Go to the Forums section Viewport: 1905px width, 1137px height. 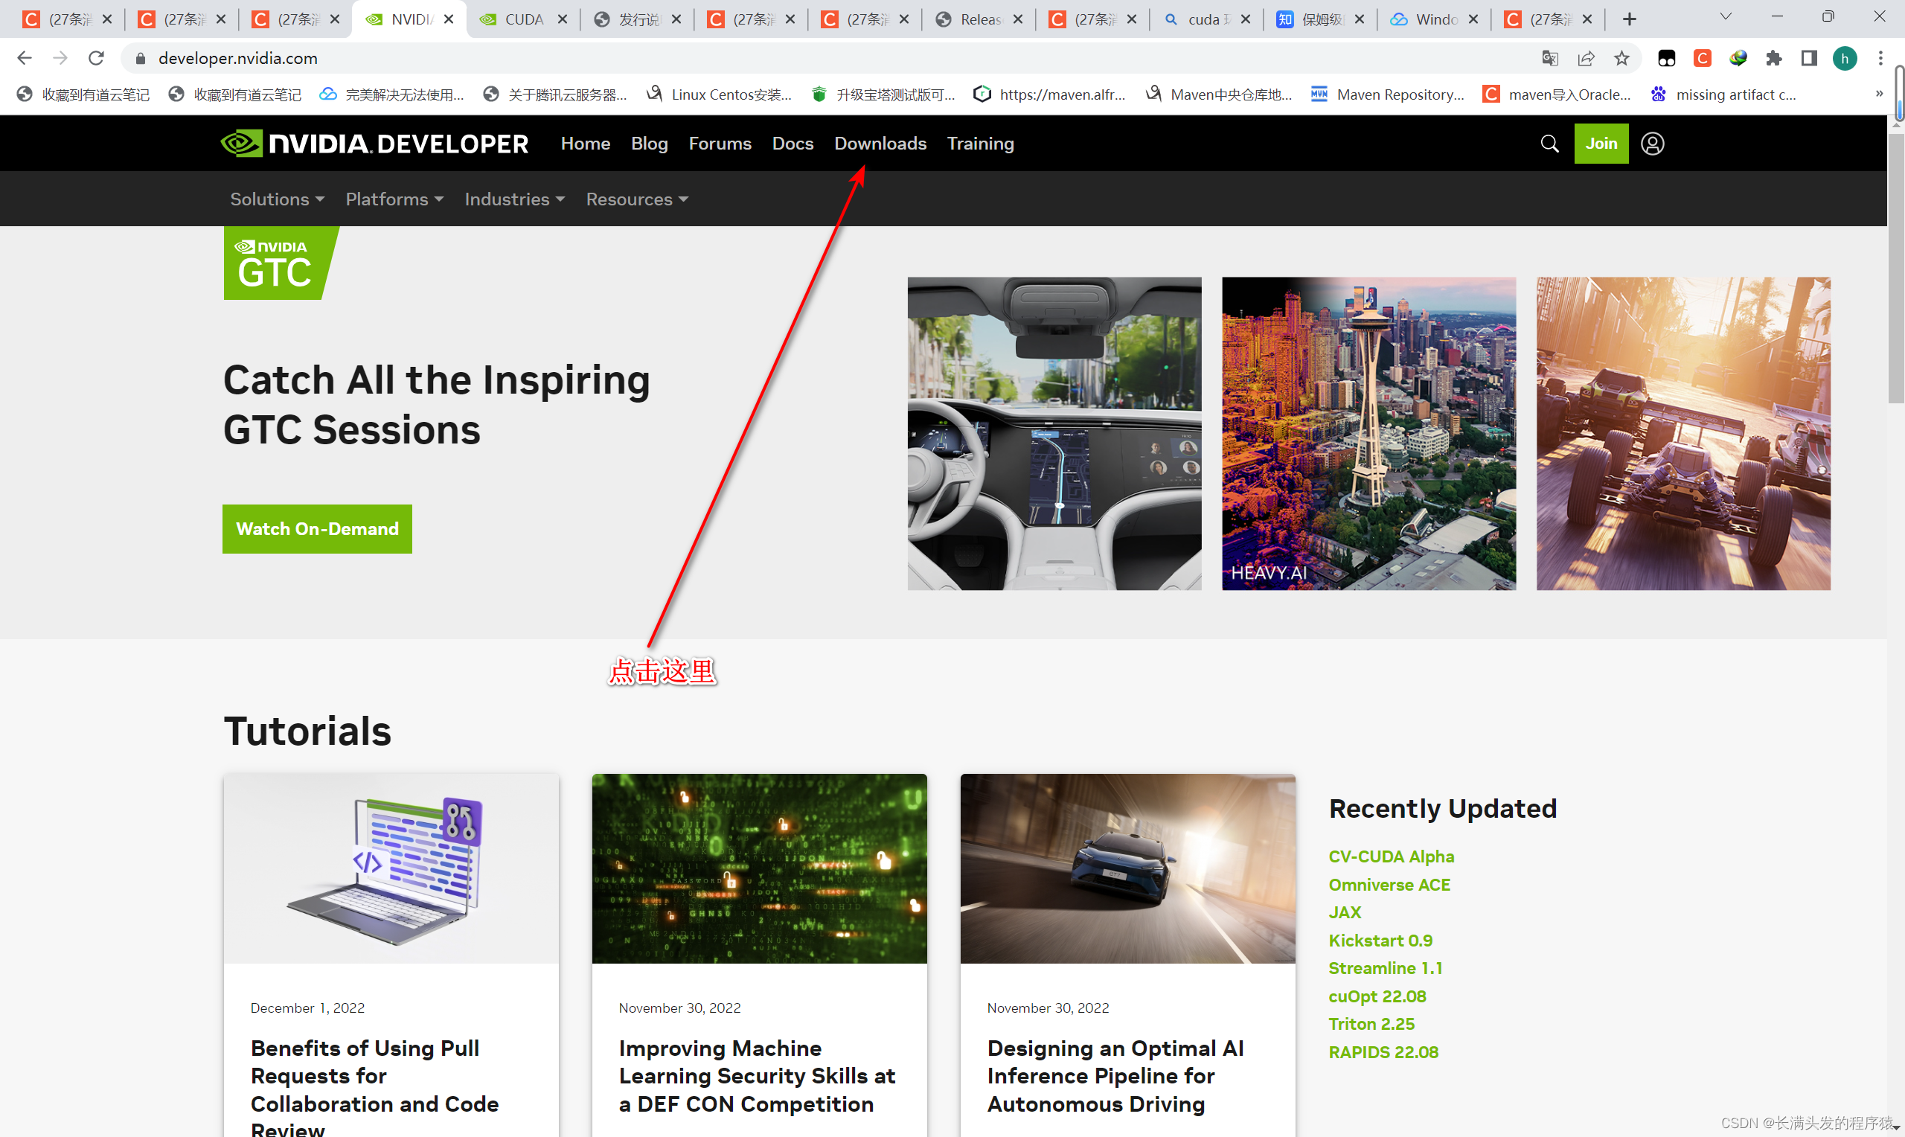click(720, 144)
